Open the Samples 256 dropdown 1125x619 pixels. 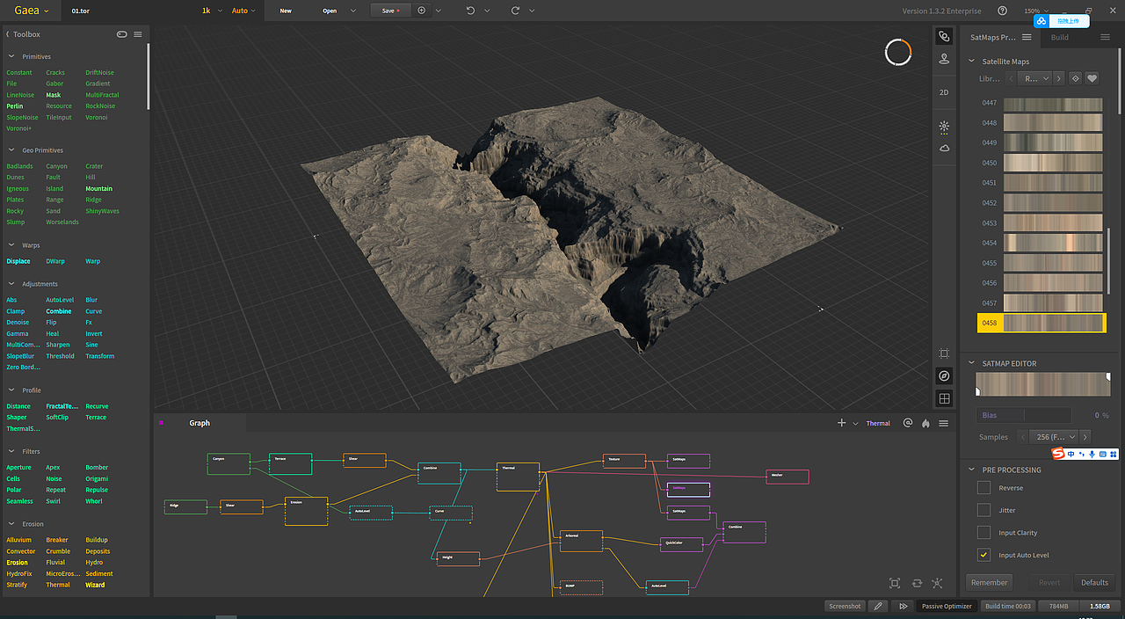(1055, 437)
